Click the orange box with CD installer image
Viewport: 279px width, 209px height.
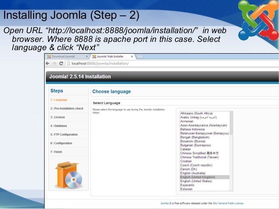[x=69, y=175]
